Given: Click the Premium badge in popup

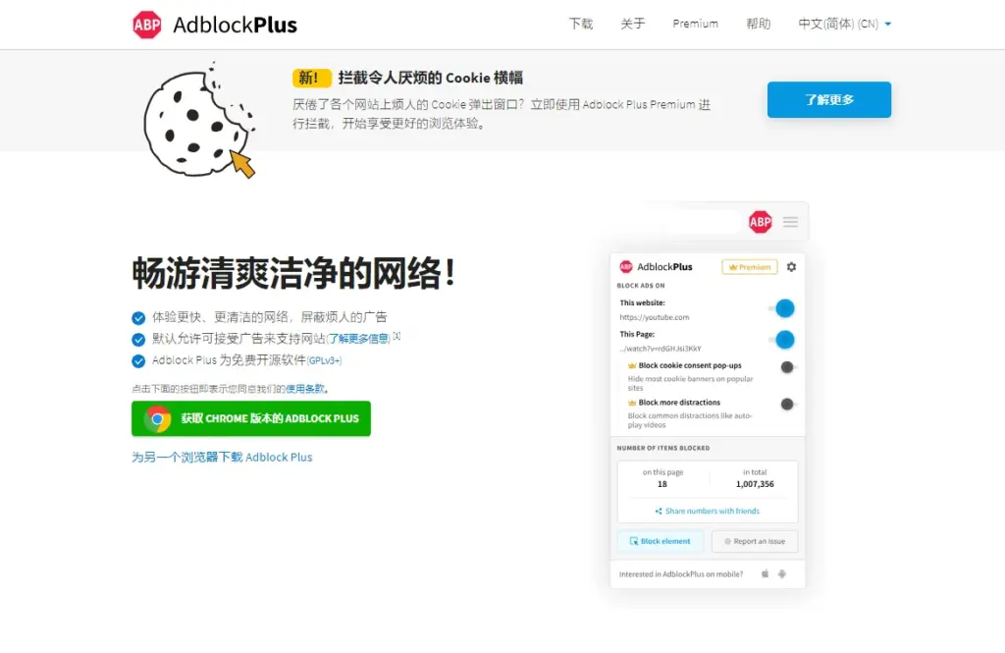Looking at the screenshot, I should 749,267.
